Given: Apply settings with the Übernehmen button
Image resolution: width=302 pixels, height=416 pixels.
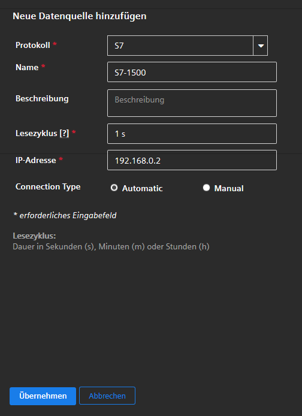Looking at the screenshot, I should (43, 396).
